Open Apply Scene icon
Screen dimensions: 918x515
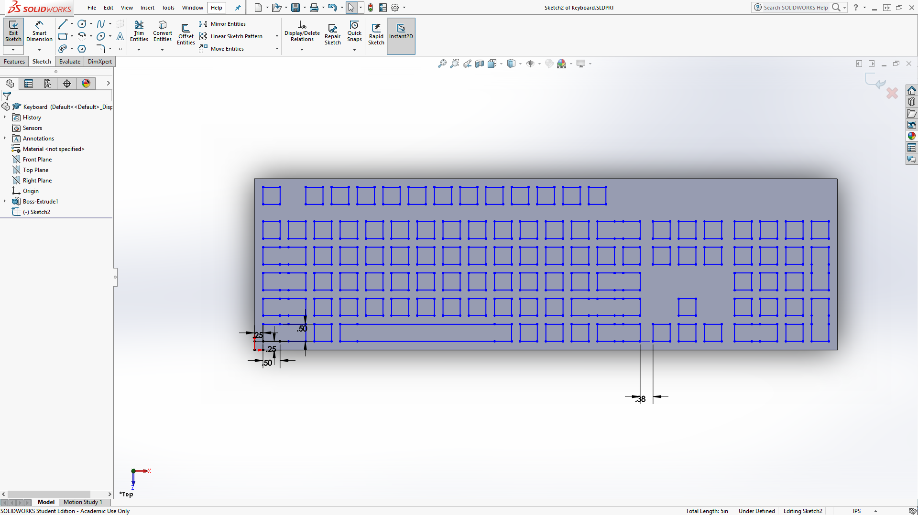562,64
